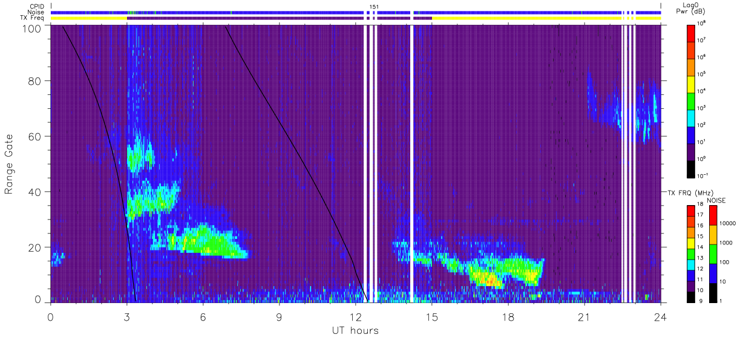743x343 pixels.
Task: Click the 'CPID' row label
Action: pos(36,7)
